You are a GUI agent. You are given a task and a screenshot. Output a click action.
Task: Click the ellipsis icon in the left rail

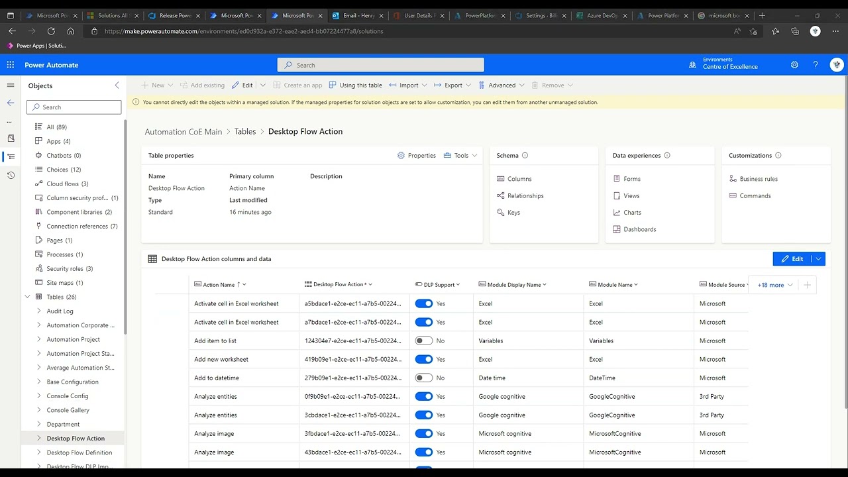(x=9, y=122)
